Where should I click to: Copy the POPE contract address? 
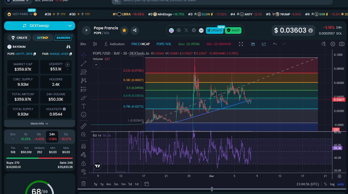(x=35, y=54)
